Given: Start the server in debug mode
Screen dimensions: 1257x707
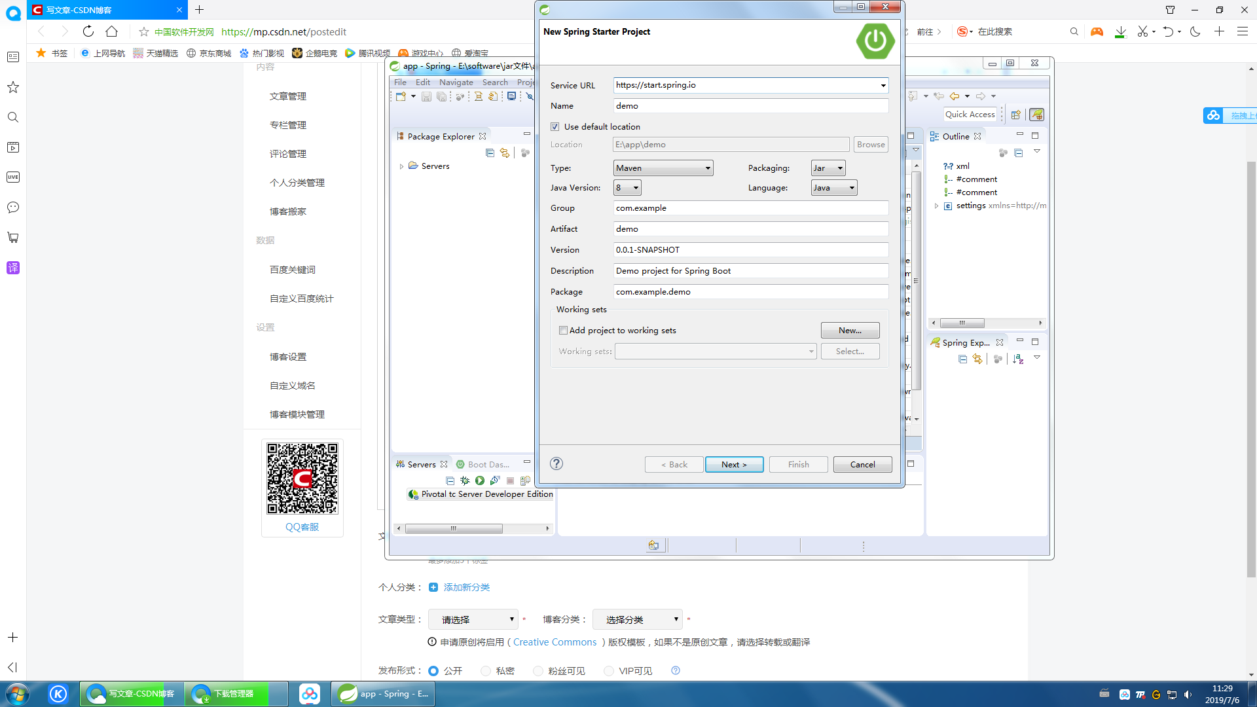Looking at the screenshot, I should click(465, 481).
